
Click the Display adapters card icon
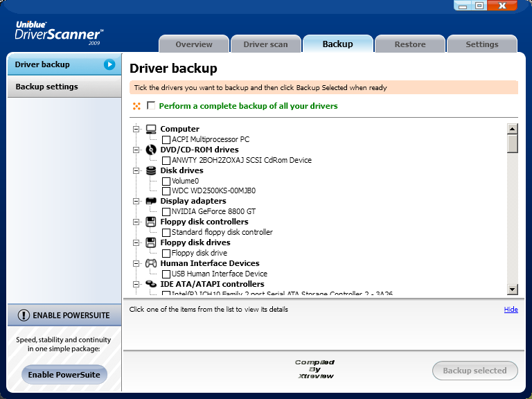[x=151, y=201]
